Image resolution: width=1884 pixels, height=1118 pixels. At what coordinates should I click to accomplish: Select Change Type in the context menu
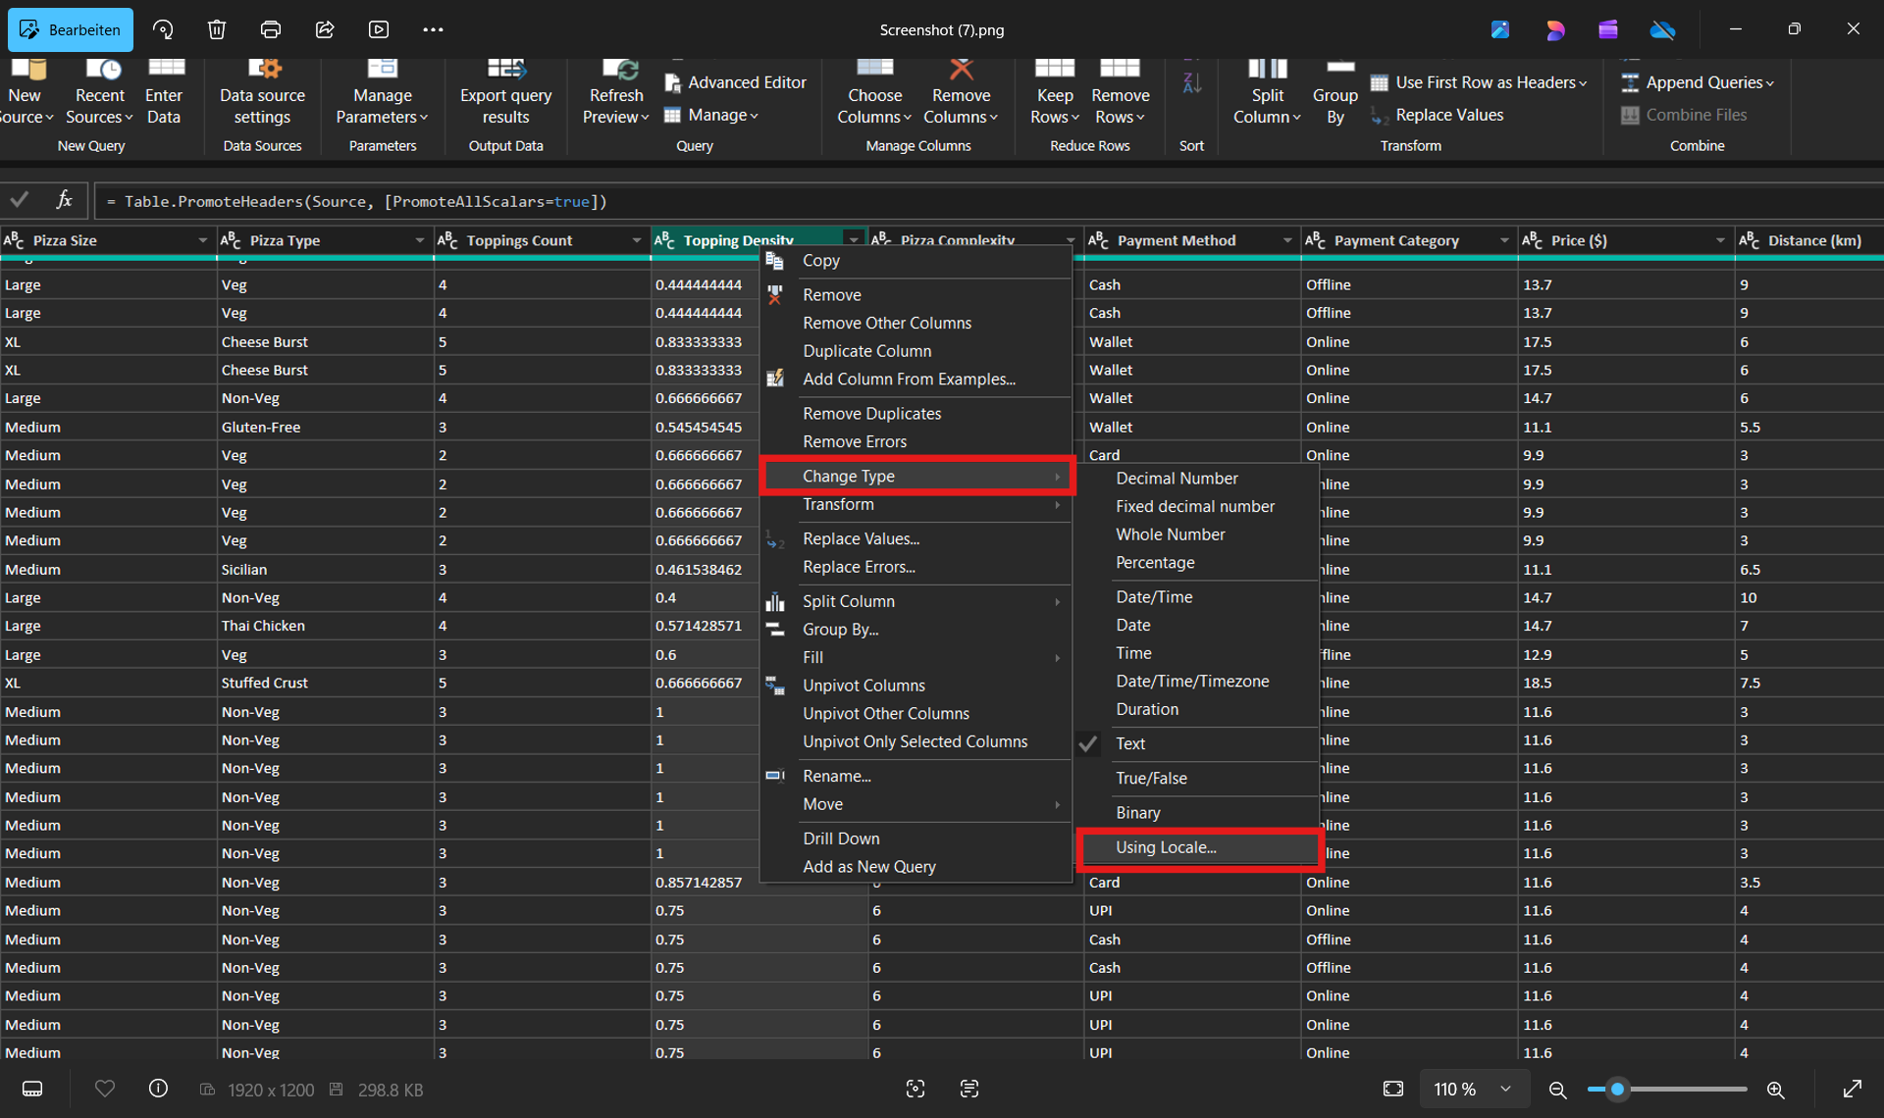tap(848, 476)
